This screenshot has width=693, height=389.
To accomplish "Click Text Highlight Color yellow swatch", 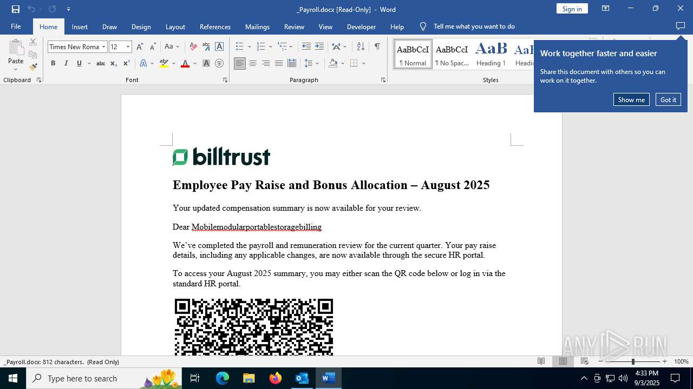I will (x=164, y=63).
